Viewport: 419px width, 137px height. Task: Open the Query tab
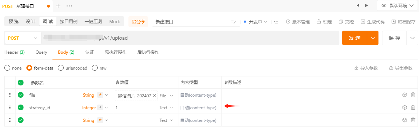[41, 52]
